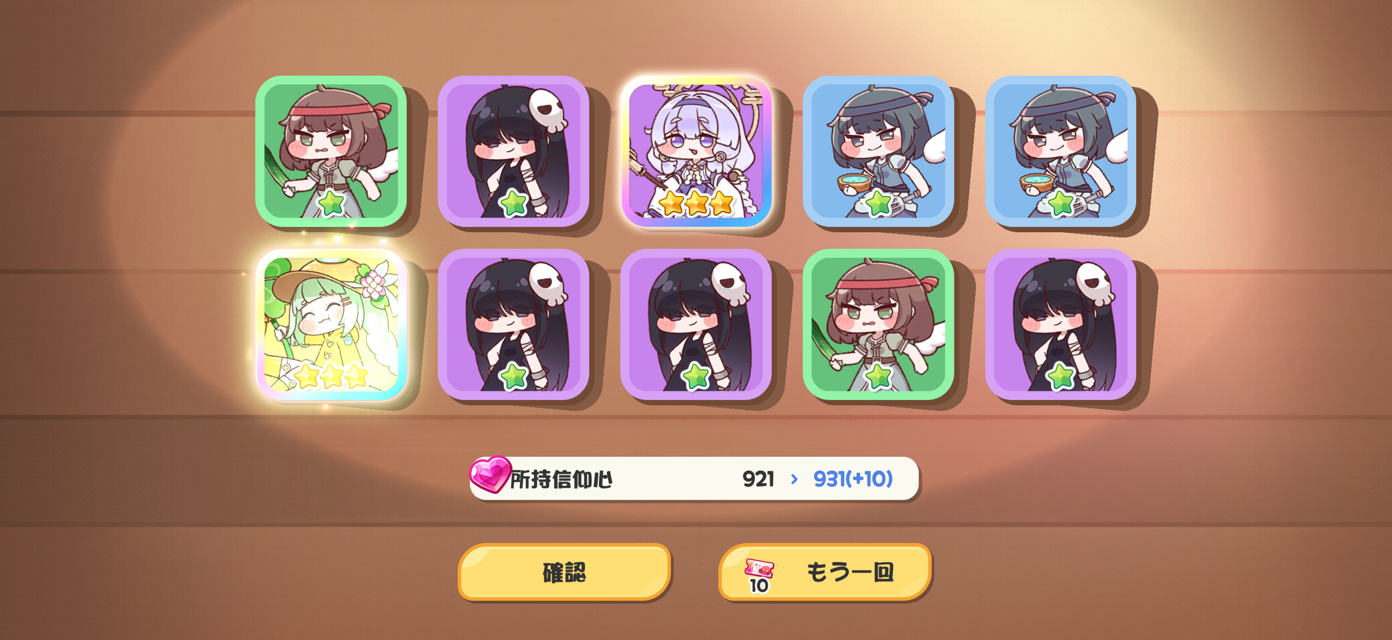Click the もう一回 pull again button
This screenshot has width=1392, height=640.
pos(825,572)
